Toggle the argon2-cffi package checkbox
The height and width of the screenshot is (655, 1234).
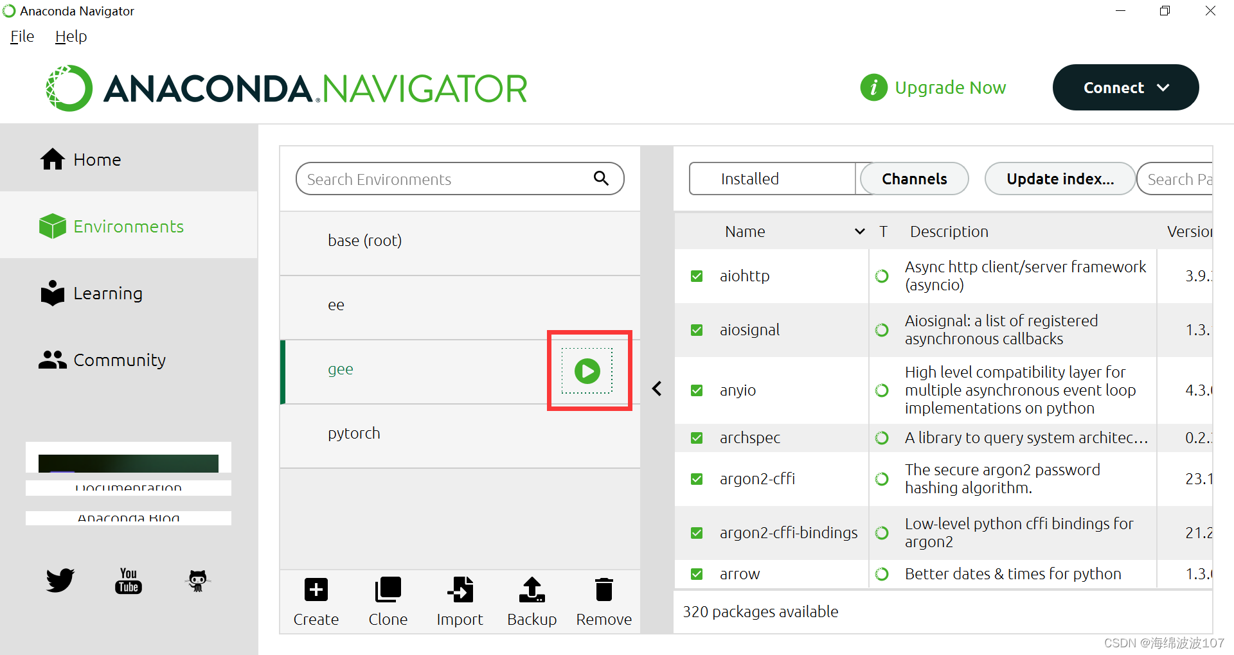697,479
